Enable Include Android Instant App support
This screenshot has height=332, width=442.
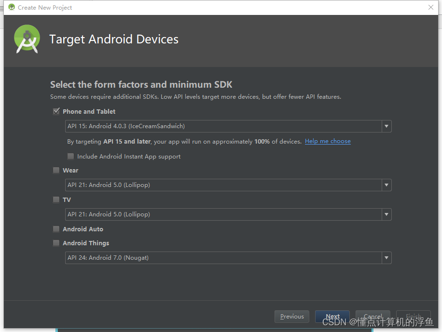[x=70, y=156]
